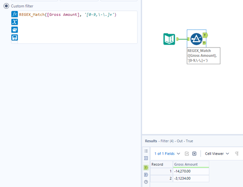Image resolution: width=243 pixels, height=187 pixels.
Task: Select the REGEX_Match annotation box
Action: pos(203,56)
